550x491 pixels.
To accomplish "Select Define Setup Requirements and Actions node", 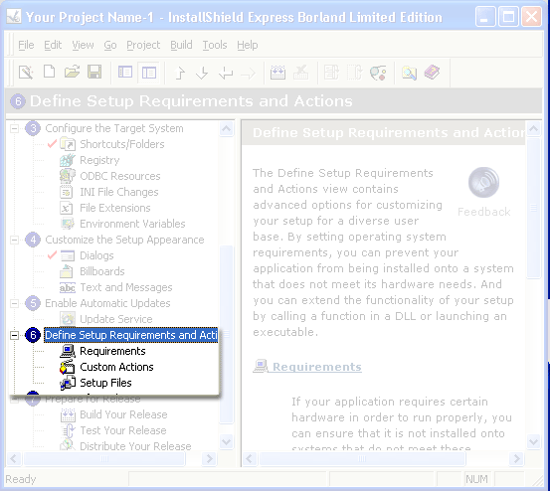I will click(131, 335).
